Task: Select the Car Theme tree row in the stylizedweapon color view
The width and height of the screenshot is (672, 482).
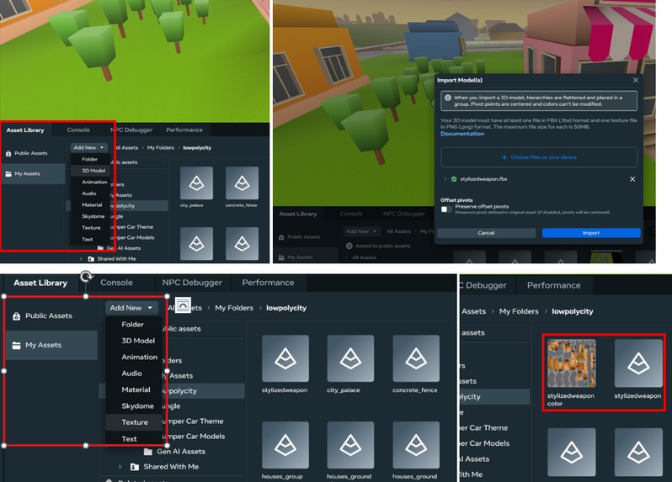Action: (494, 427)
